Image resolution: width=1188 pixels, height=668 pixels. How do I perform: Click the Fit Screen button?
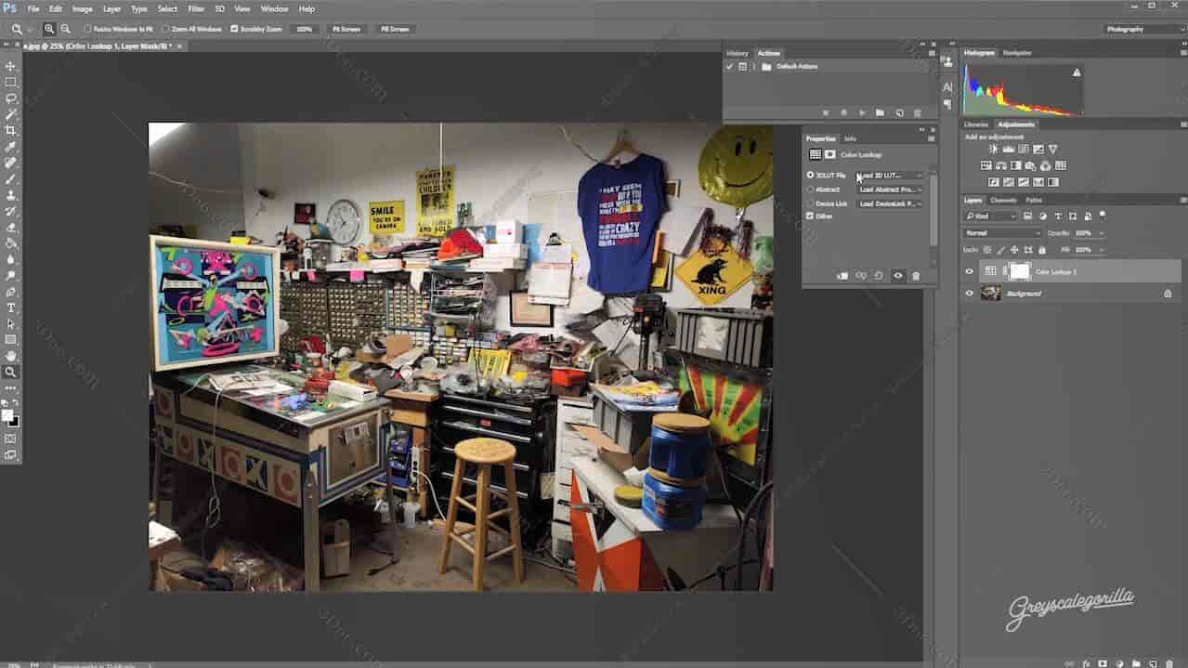click(346, 29)
